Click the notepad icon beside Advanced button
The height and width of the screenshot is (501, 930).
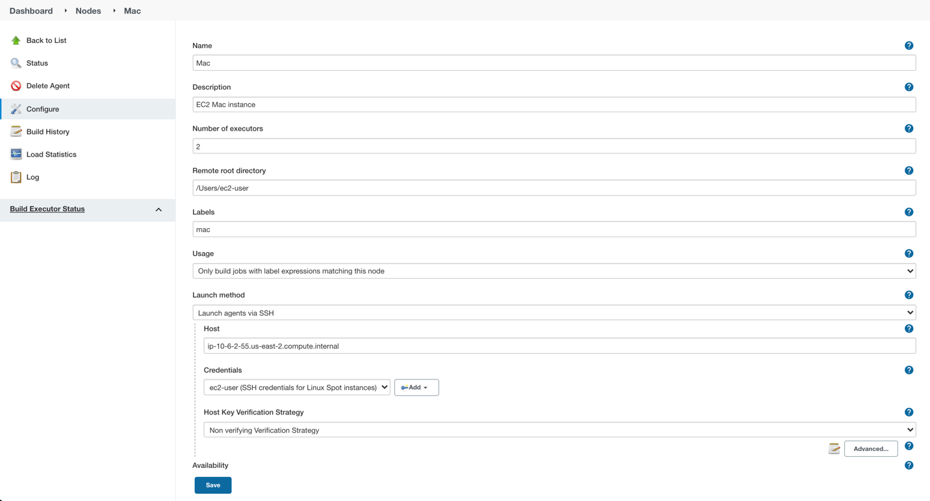click(834, 448)
